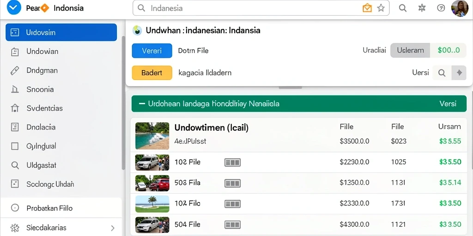Screen dimensions: 473x236
Task: Click the kagacia Ildadern label
Action: coord(205,73)
